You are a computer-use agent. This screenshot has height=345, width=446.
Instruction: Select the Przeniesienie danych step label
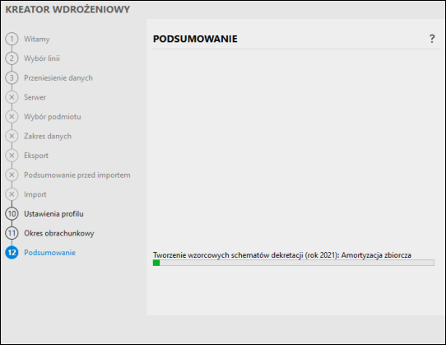[x=58, y=77]
